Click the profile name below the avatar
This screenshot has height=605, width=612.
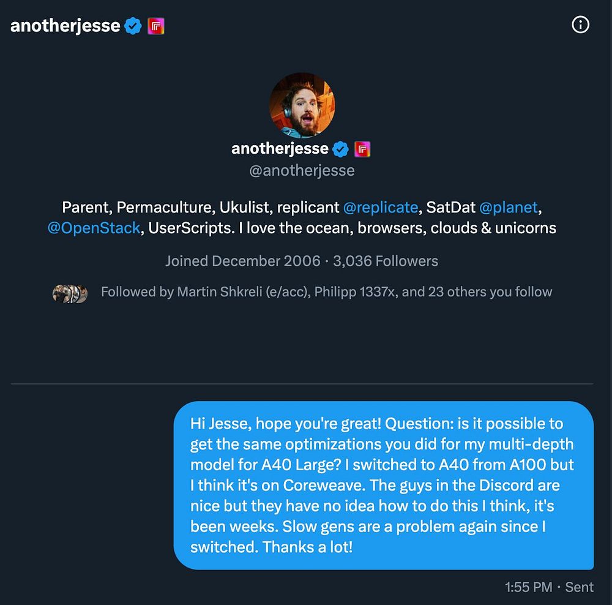tap(280, 149)
